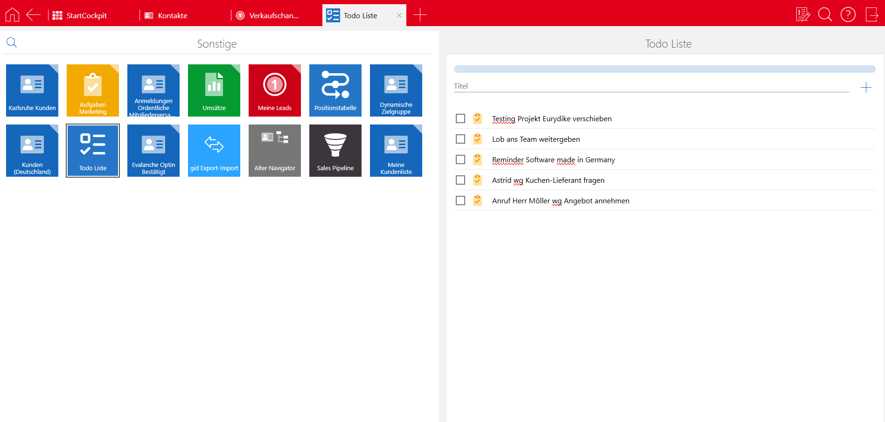This screenshot has height=422, width=885.
Task: Focus the Titel input field
Action: tap(651, 86)
